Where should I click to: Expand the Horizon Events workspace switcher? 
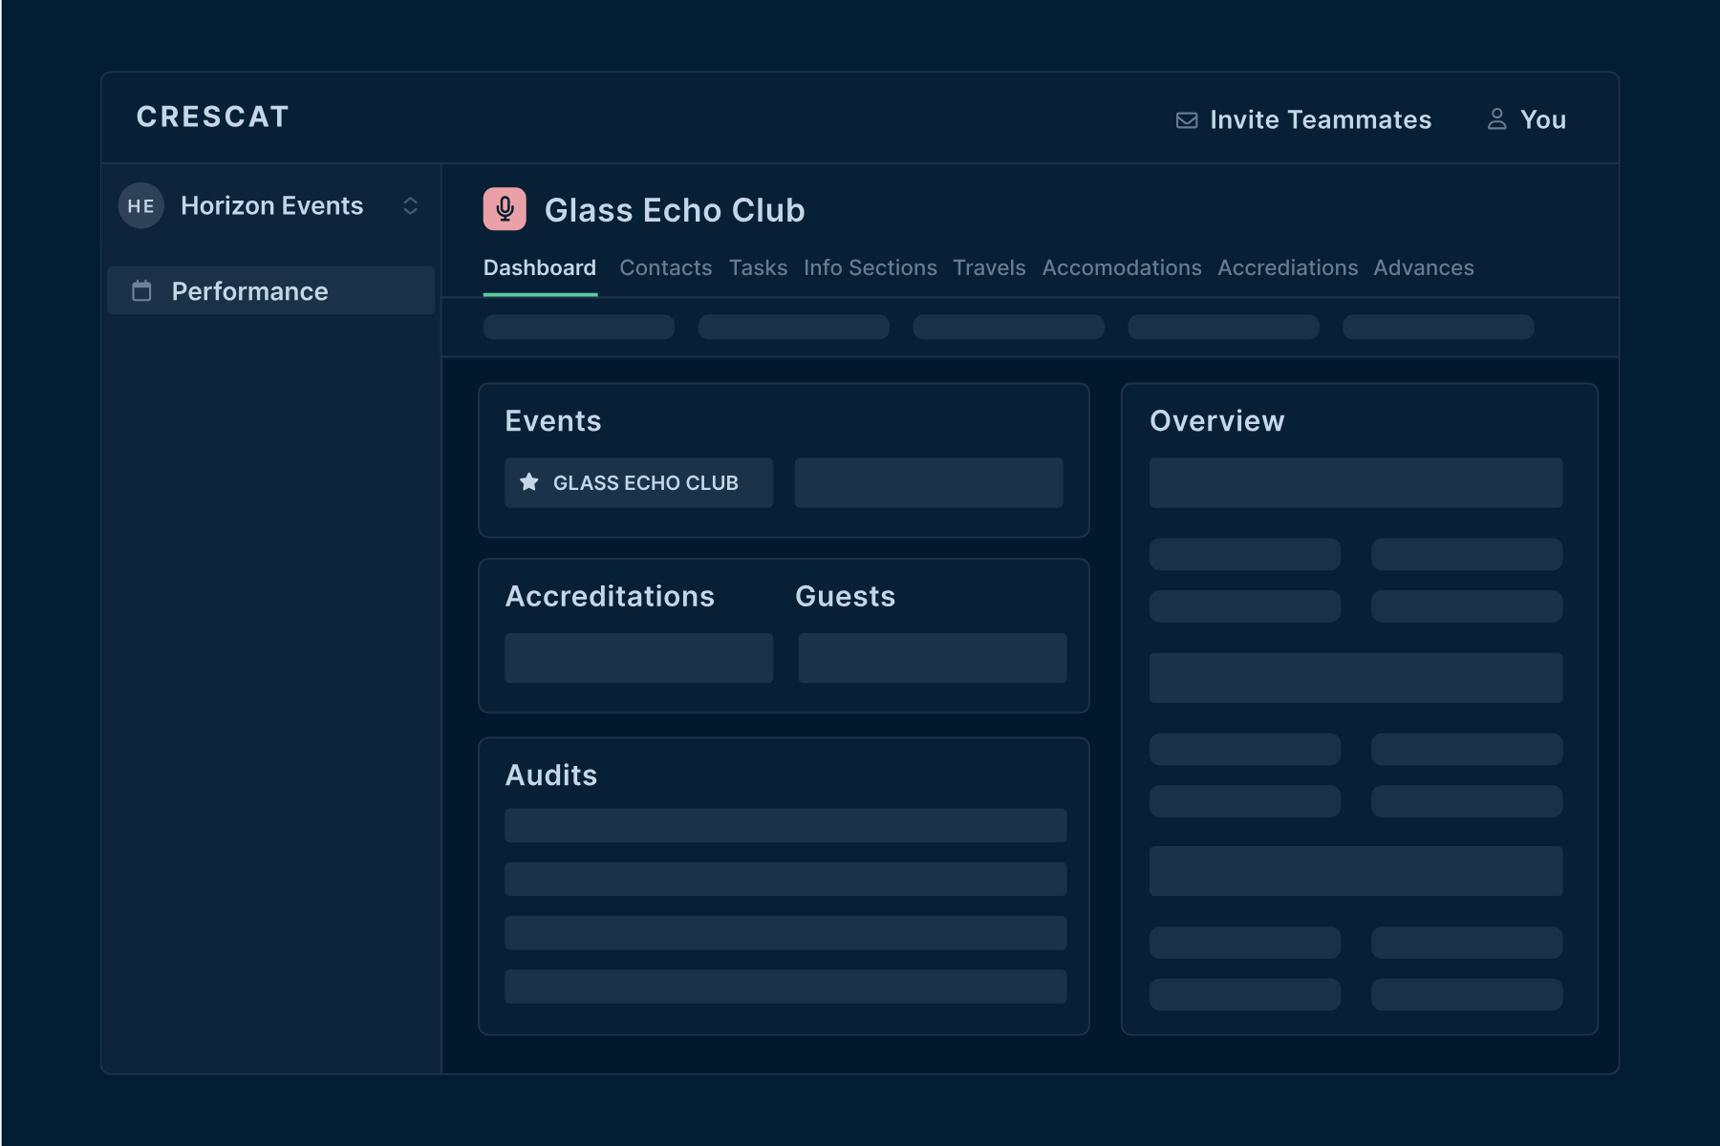410,206
